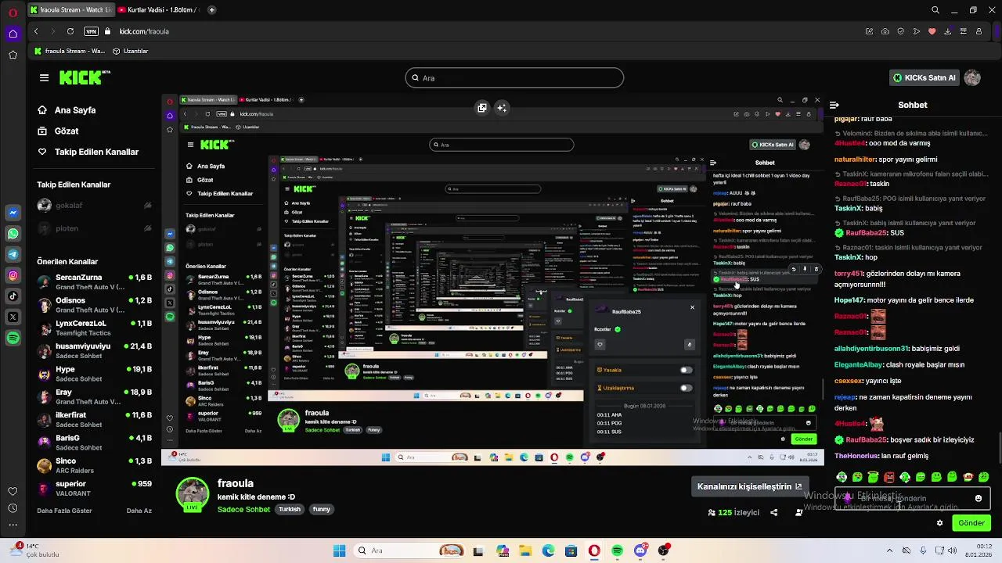Open Odisnos recommended channel

pos(94,305)
